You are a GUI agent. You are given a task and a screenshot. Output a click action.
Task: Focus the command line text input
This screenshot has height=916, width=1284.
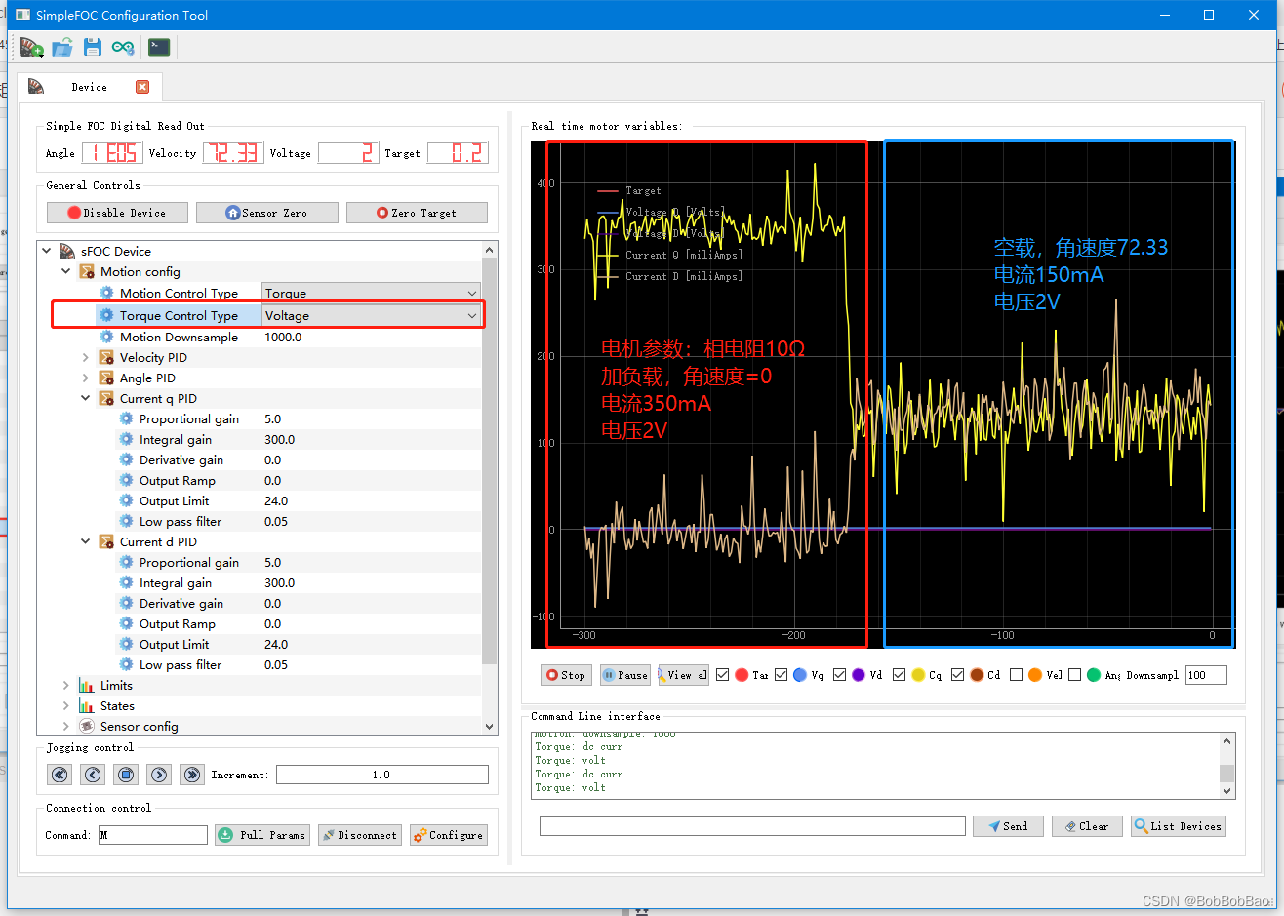(752, 826)
